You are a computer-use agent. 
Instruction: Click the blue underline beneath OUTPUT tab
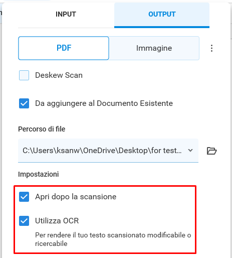tap(162, 27)
